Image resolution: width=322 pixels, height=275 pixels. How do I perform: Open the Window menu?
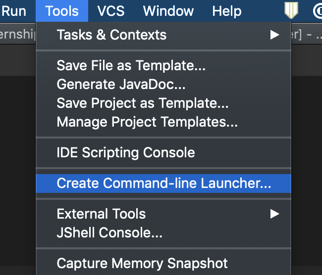point(168,11)
